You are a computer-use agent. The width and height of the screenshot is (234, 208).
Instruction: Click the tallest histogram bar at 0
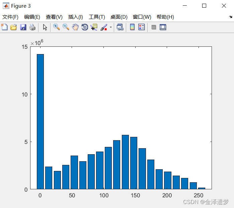tap(40, 122)
